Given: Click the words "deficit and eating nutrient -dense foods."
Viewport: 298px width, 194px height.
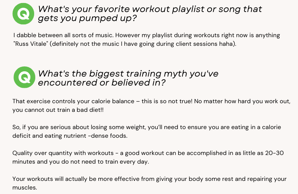Looking at the screenshot, I should click(x=70, y=136).
